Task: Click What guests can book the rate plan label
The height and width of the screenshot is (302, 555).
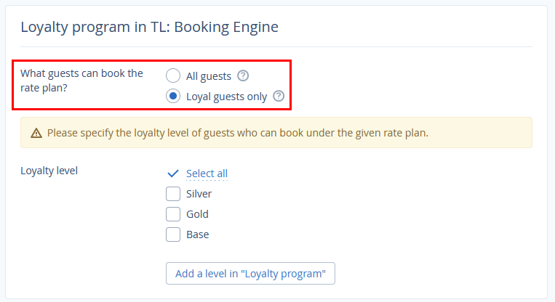Action: (81, 81)
